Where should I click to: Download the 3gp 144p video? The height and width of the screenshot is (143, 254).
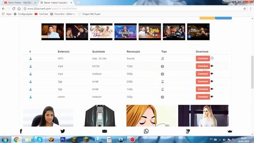(x=203, y=89)
